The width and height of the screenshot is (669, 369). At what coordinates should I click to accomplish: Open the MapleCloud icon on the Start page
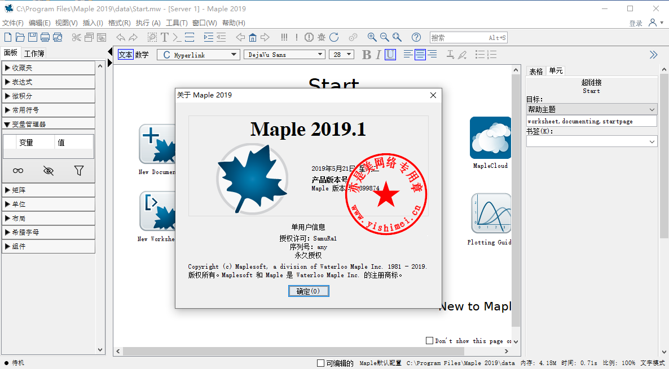pyautogui.click(x=490, y=137)
